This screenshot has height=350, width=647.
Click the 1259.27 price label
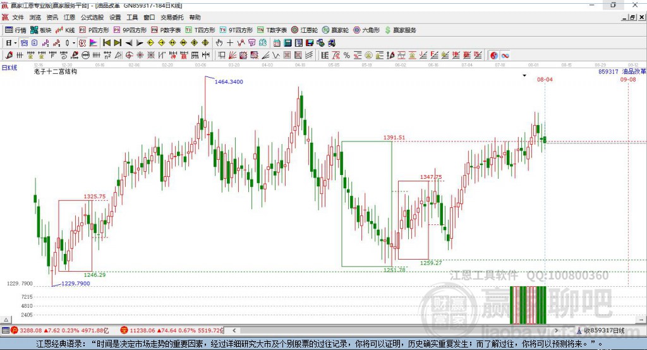point(431,263)
